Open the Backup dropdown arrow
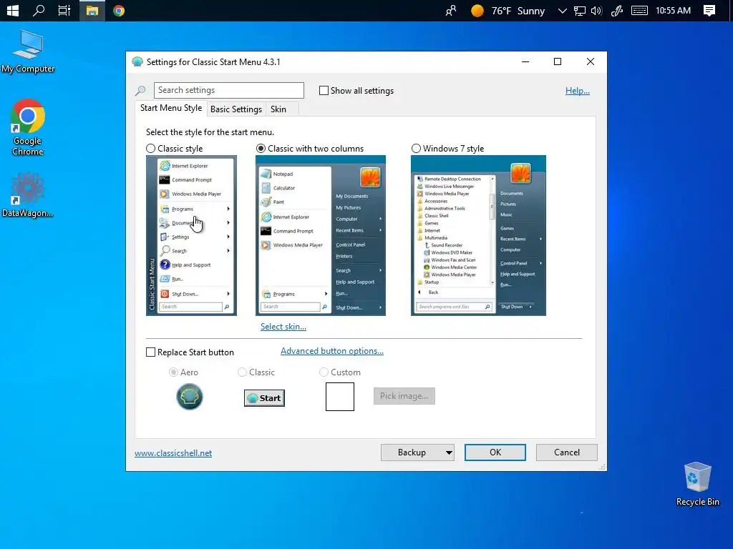Screen dimensions: 733x549 pyautogui.click(x=449, y=452)
